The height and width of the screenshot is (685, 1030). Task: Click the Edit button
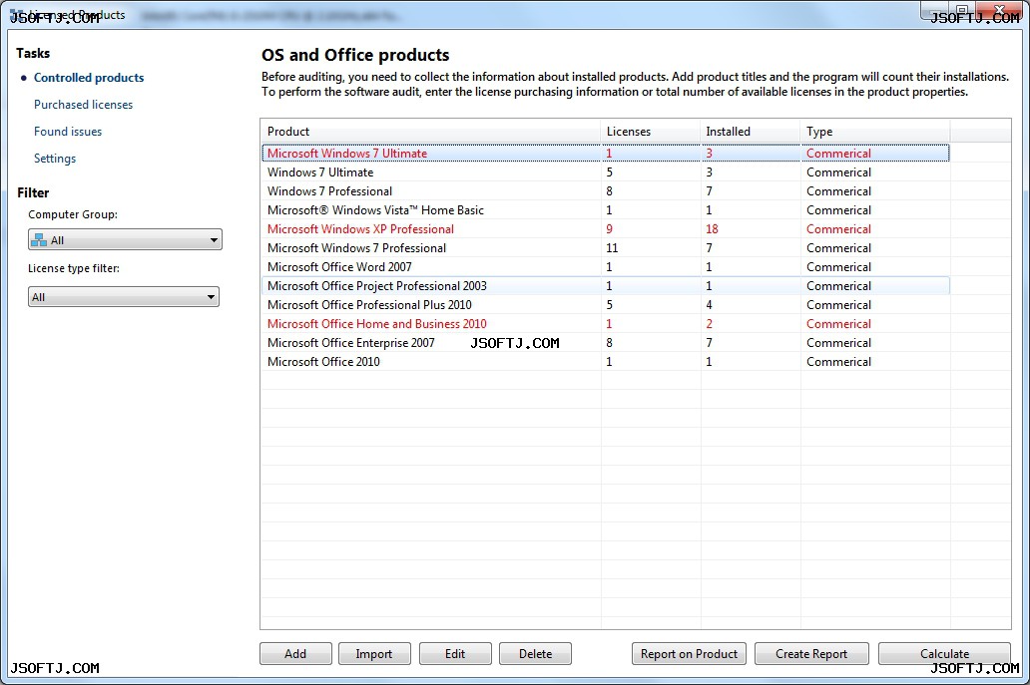pos(455,653)
